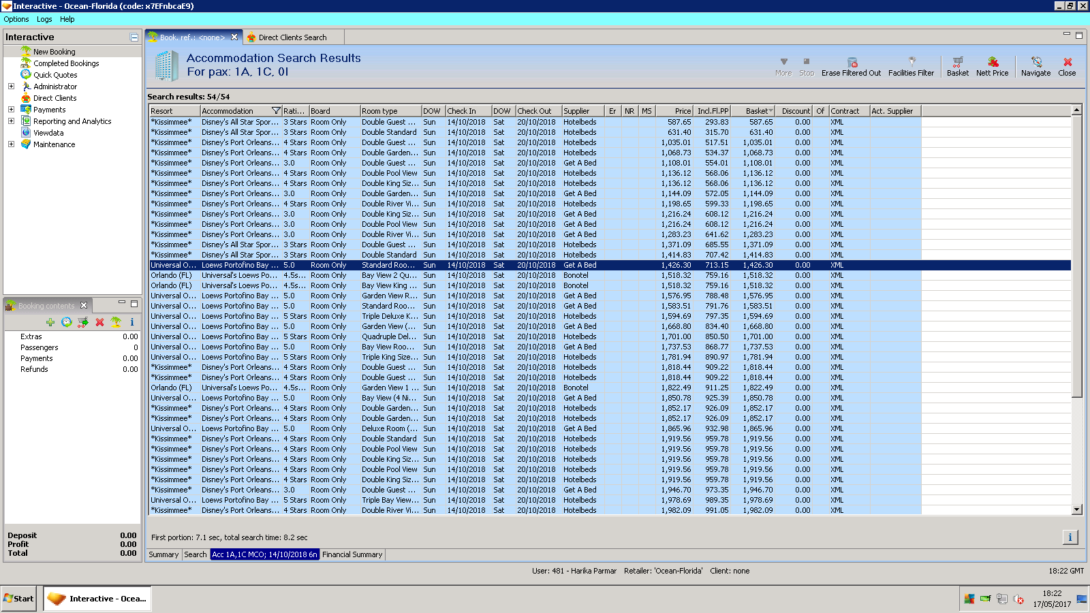Click red X delete icon in Booking contents

click(x=99, y=322)
